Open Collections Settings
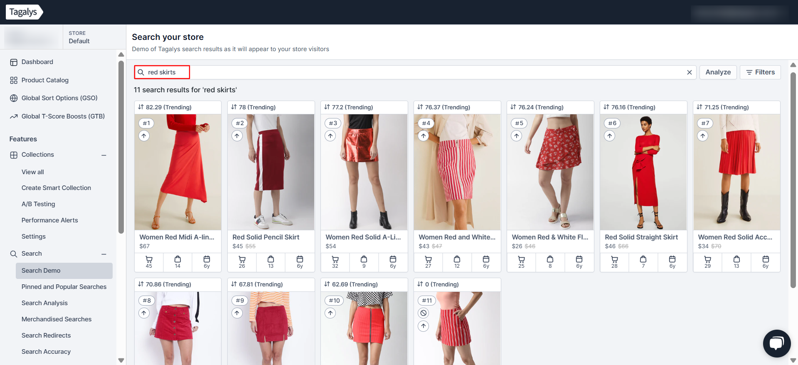The image size is (798, 365). tap(33, 237)
